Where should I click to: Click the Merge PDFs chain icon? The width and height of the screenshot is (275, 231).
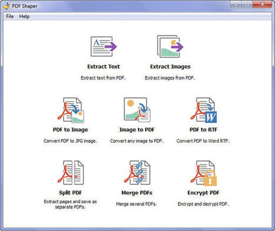click(x=137, y=173)
